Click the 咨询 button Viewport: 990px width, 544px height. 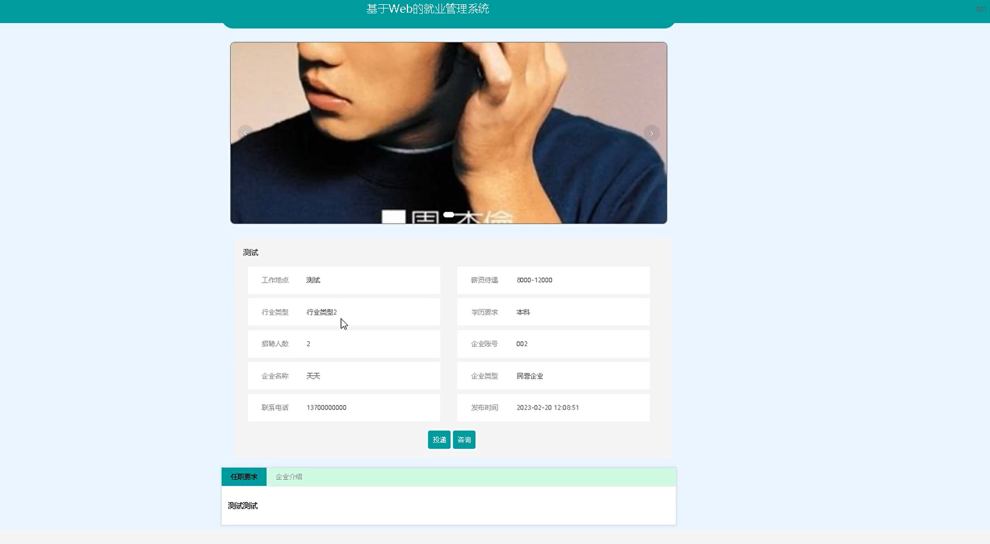464,440
